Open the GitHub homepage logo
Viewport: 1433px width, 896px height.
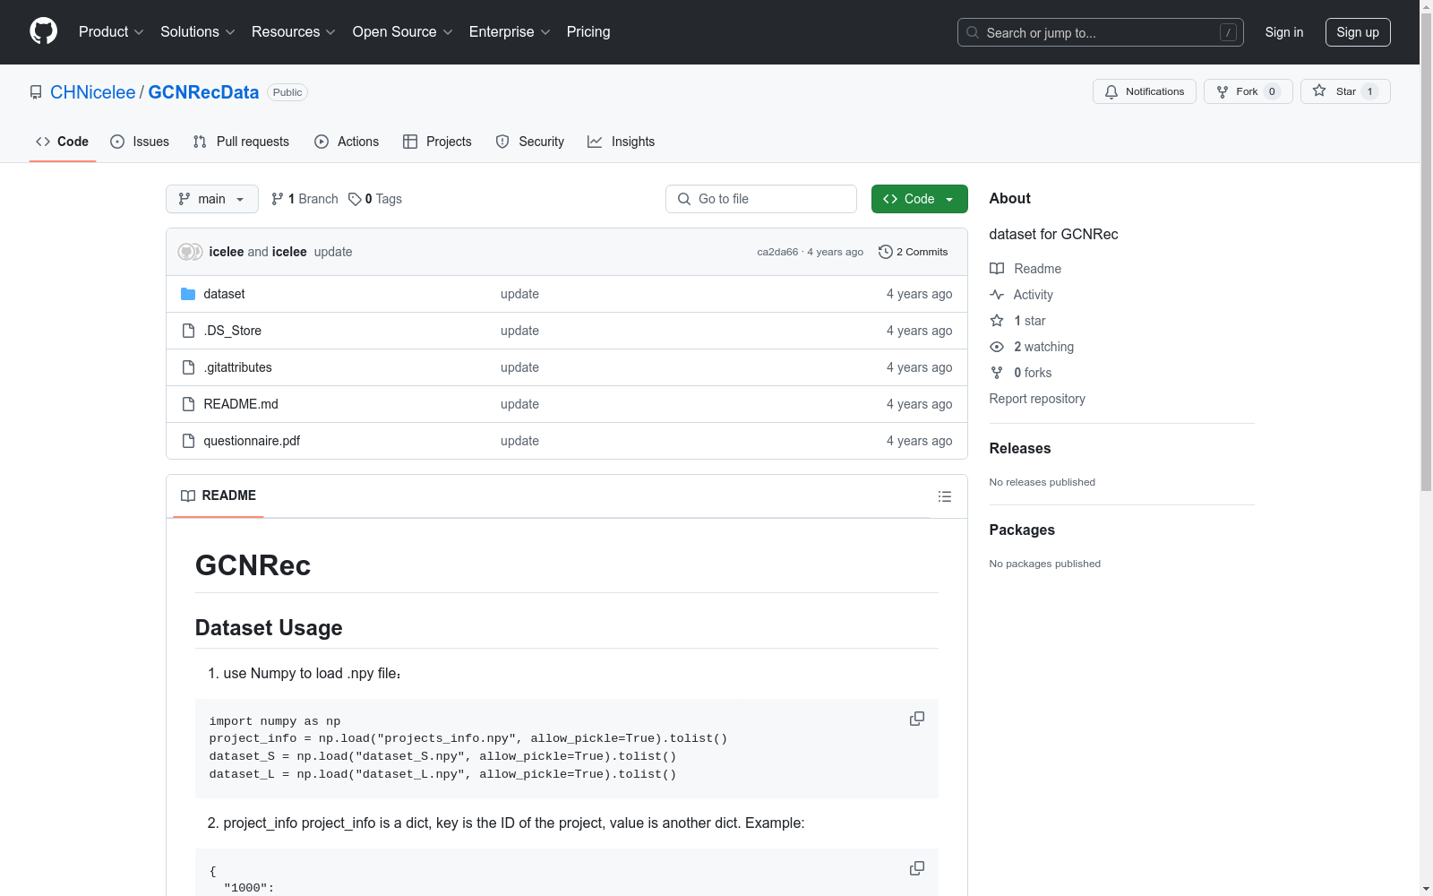pyautogui.click(x=43, y=31)
